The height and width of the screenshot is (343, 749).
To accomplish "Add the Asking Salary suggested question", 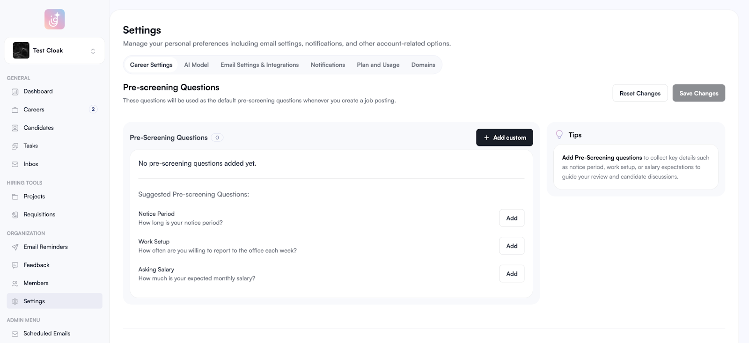I will point(511,274).
